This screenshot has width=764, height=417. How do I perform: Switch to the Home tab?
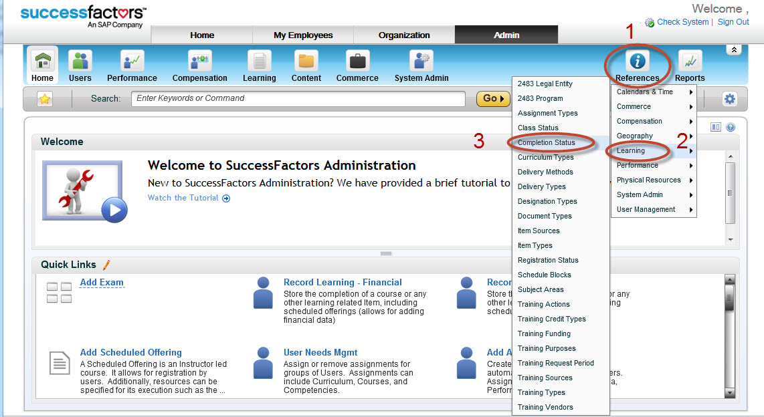coord(202,35)
